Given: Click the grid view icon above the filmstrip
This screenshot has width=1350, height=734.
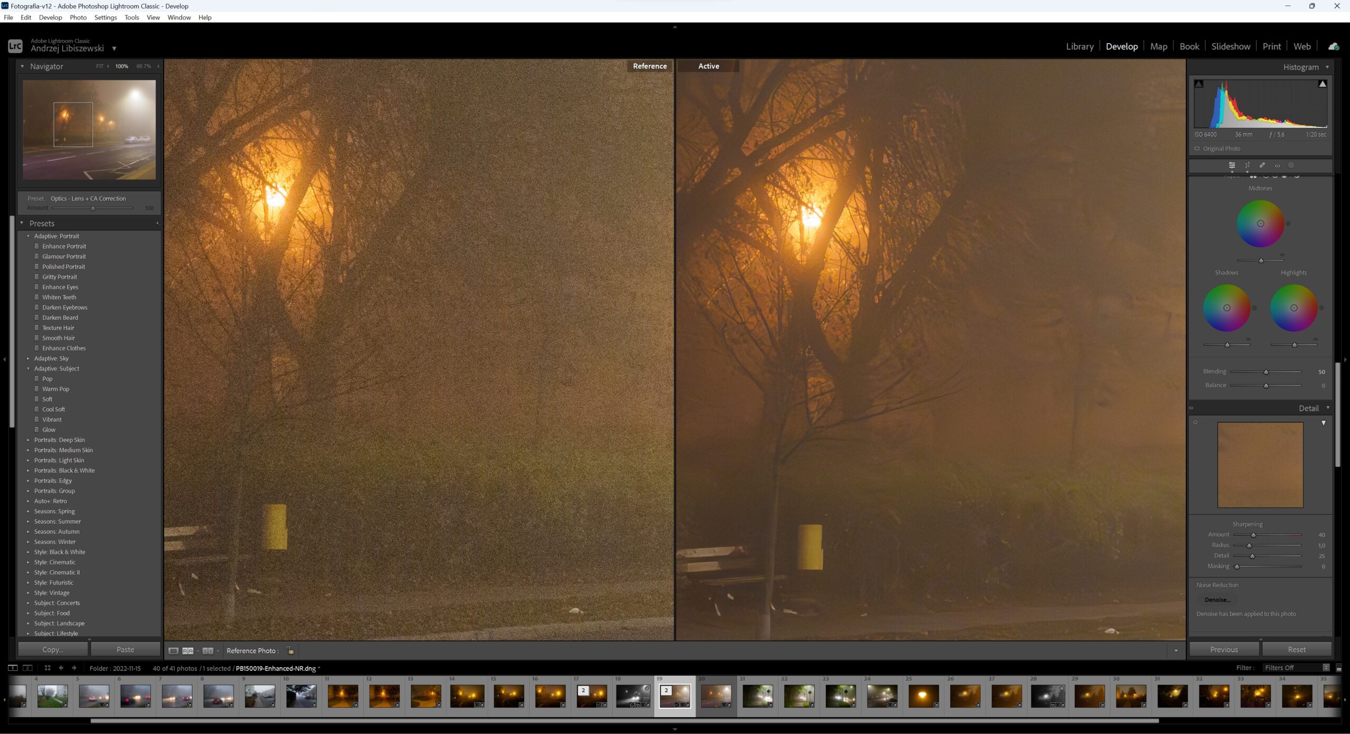Looking at the screenshot, I should (x=47, y=668).
